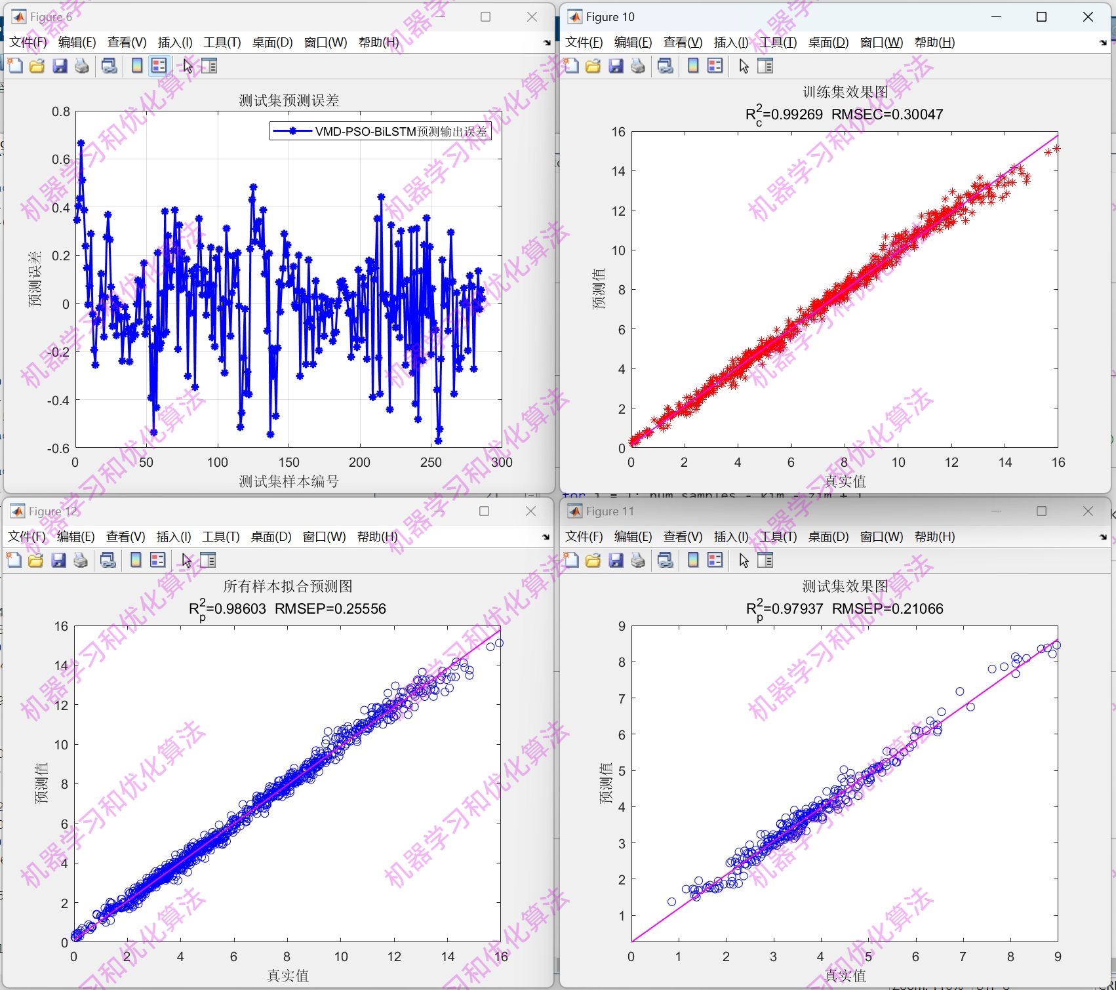The width and height of the screenshot is (1116, 990).
Task: Maximize the Figure 12 window
Action: [485, 511]
